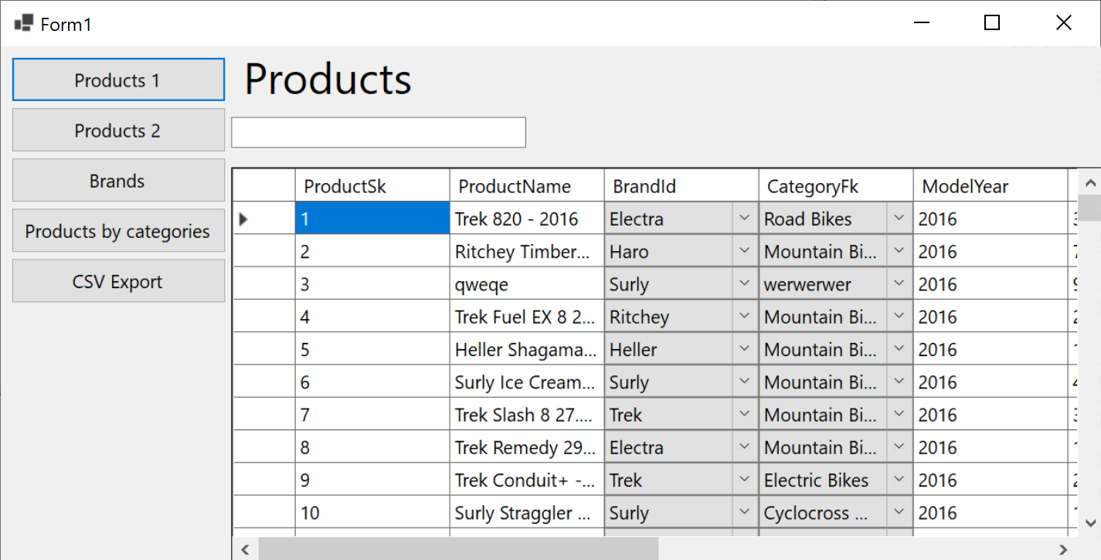This screenshot has height=560, width=1101.
Task: Click the Form1 window icon
Action: [23, 24]
